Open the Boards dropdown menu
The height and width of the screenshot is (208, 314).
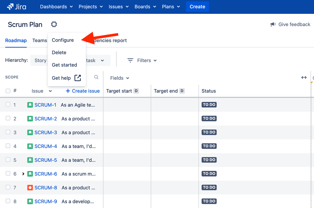[x=145, y=7]
